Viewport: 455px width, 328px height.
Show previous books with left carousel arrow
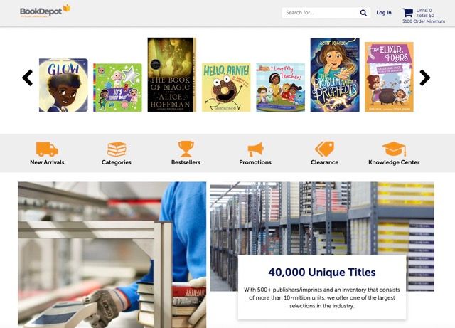pyautogui.click(x=28, y=78)
